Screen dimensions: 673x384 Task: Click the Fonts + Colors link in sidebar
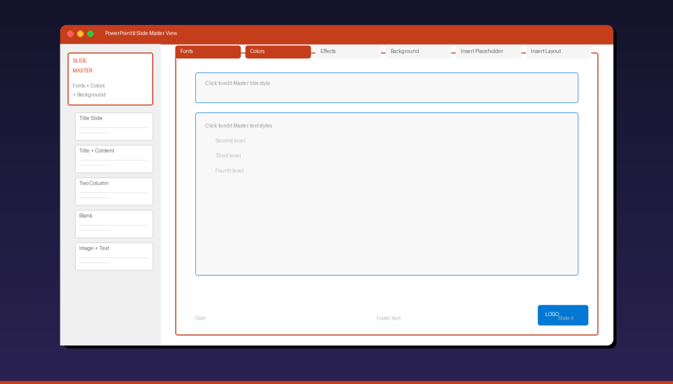coord(89,85)
